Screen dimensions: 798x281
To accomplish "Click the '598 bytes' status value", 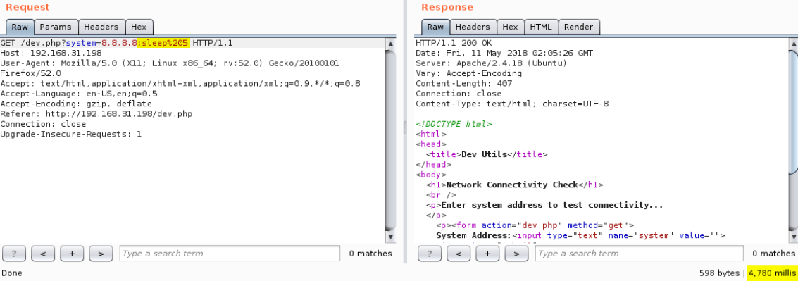I will tap(720, 273).
